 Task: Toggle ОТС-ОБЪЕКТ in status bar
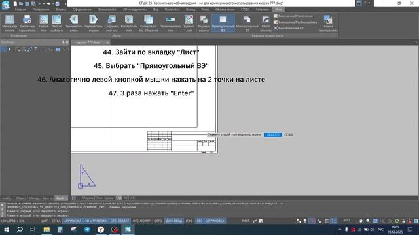click(120, 221)
